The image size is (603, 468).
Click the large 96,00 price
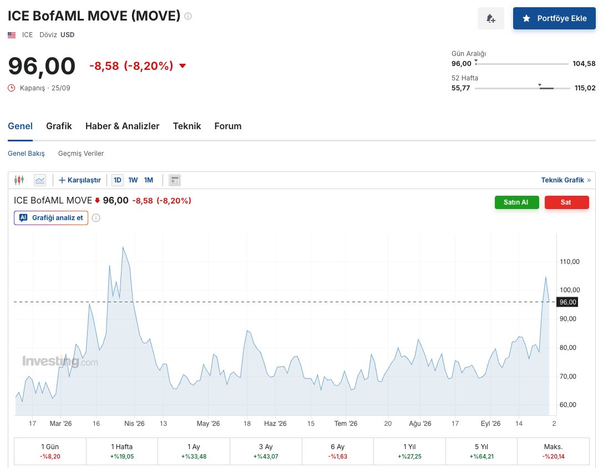click(x=42, y=66)
